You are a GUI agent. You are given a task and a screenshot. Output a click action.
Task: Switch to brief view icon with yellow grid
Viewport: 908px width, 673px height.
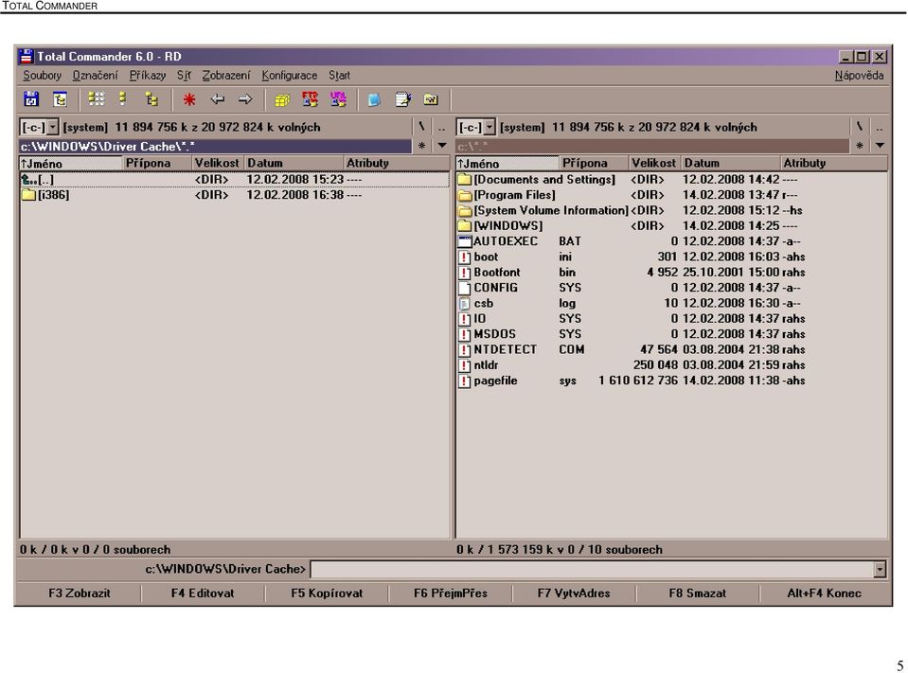(97, 99)
